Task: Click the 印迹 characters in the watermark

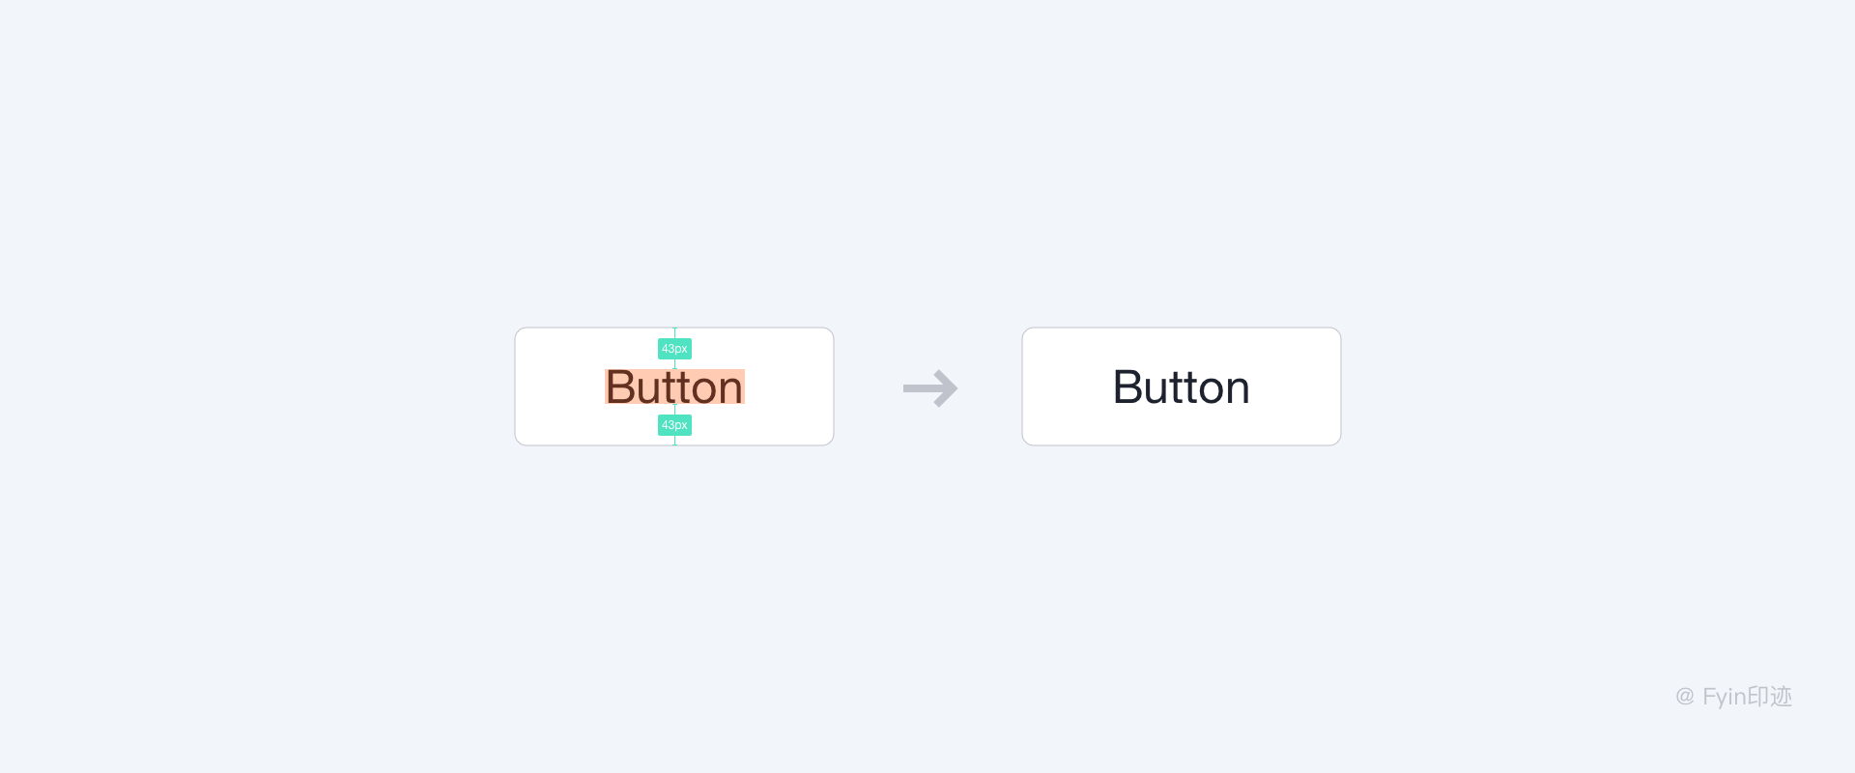Action: pyautogui.click(x=1769, y=697)
